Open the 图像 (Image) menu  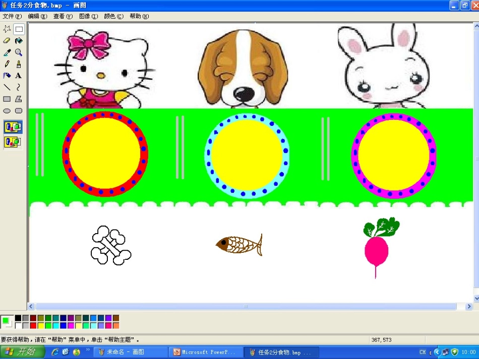coord(89,16)
